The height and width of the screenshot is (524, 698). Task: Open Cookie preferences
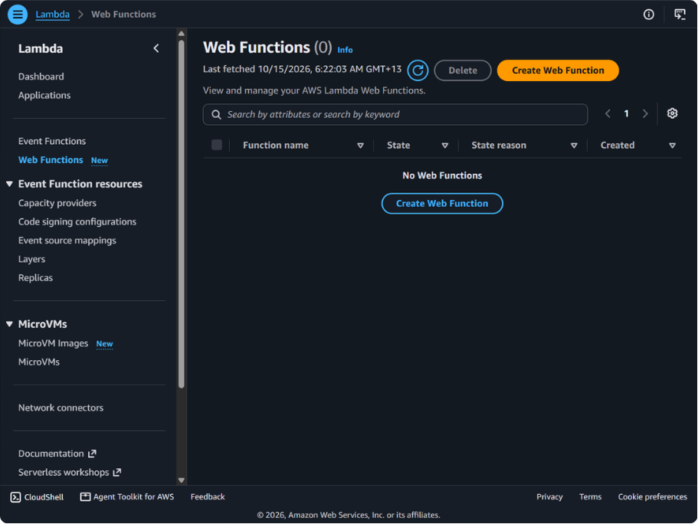[653, 497]
